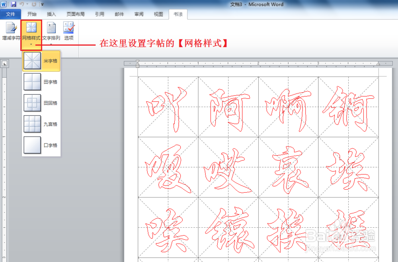
Task: Open the Customize Quick Access Toolbar dropdown
Action: click(42, 4)
